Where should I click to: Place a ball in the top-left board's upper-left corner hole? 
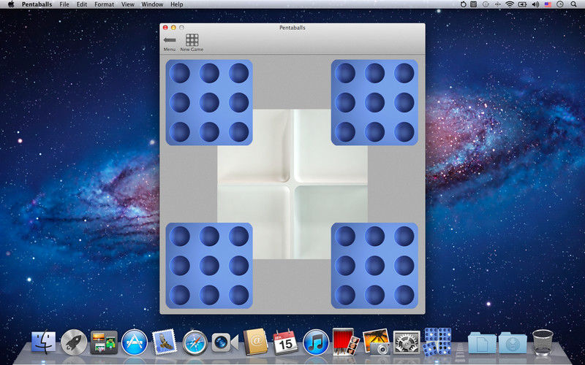(x=179, y=73)
